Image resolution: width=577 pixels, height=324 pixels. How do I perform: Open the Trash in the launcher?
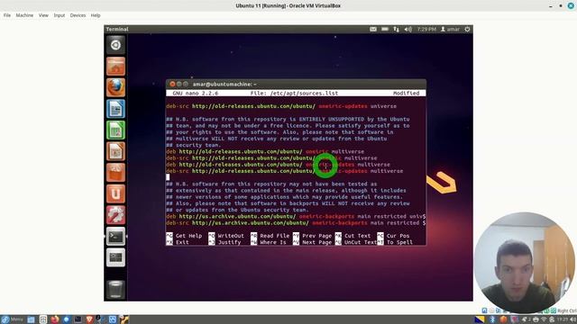[115, 289]
